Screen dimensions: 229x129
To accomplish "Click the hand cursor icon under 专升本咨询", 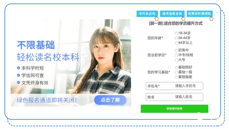I will (156, 18).
